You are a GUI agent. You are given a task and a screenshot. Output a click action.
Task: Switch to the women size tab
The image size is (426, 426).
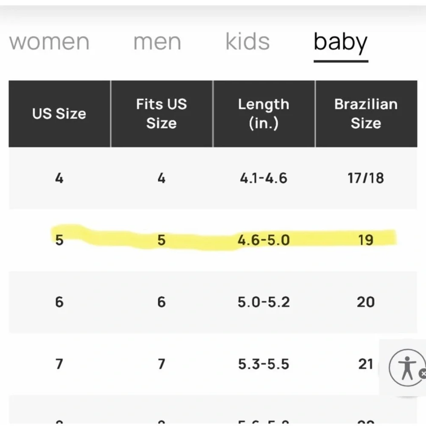49,42
